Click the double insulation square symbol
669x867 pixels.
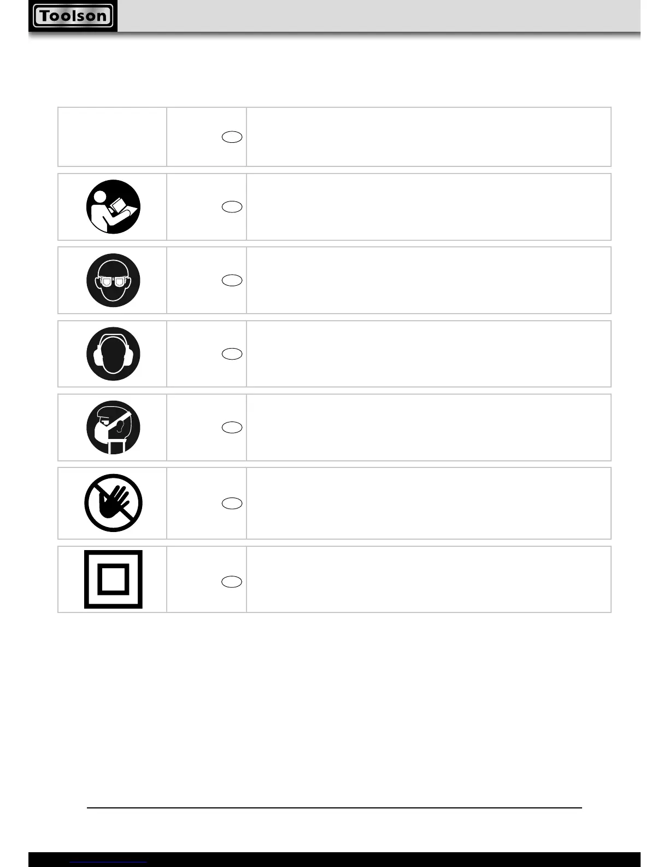point(113,579)
